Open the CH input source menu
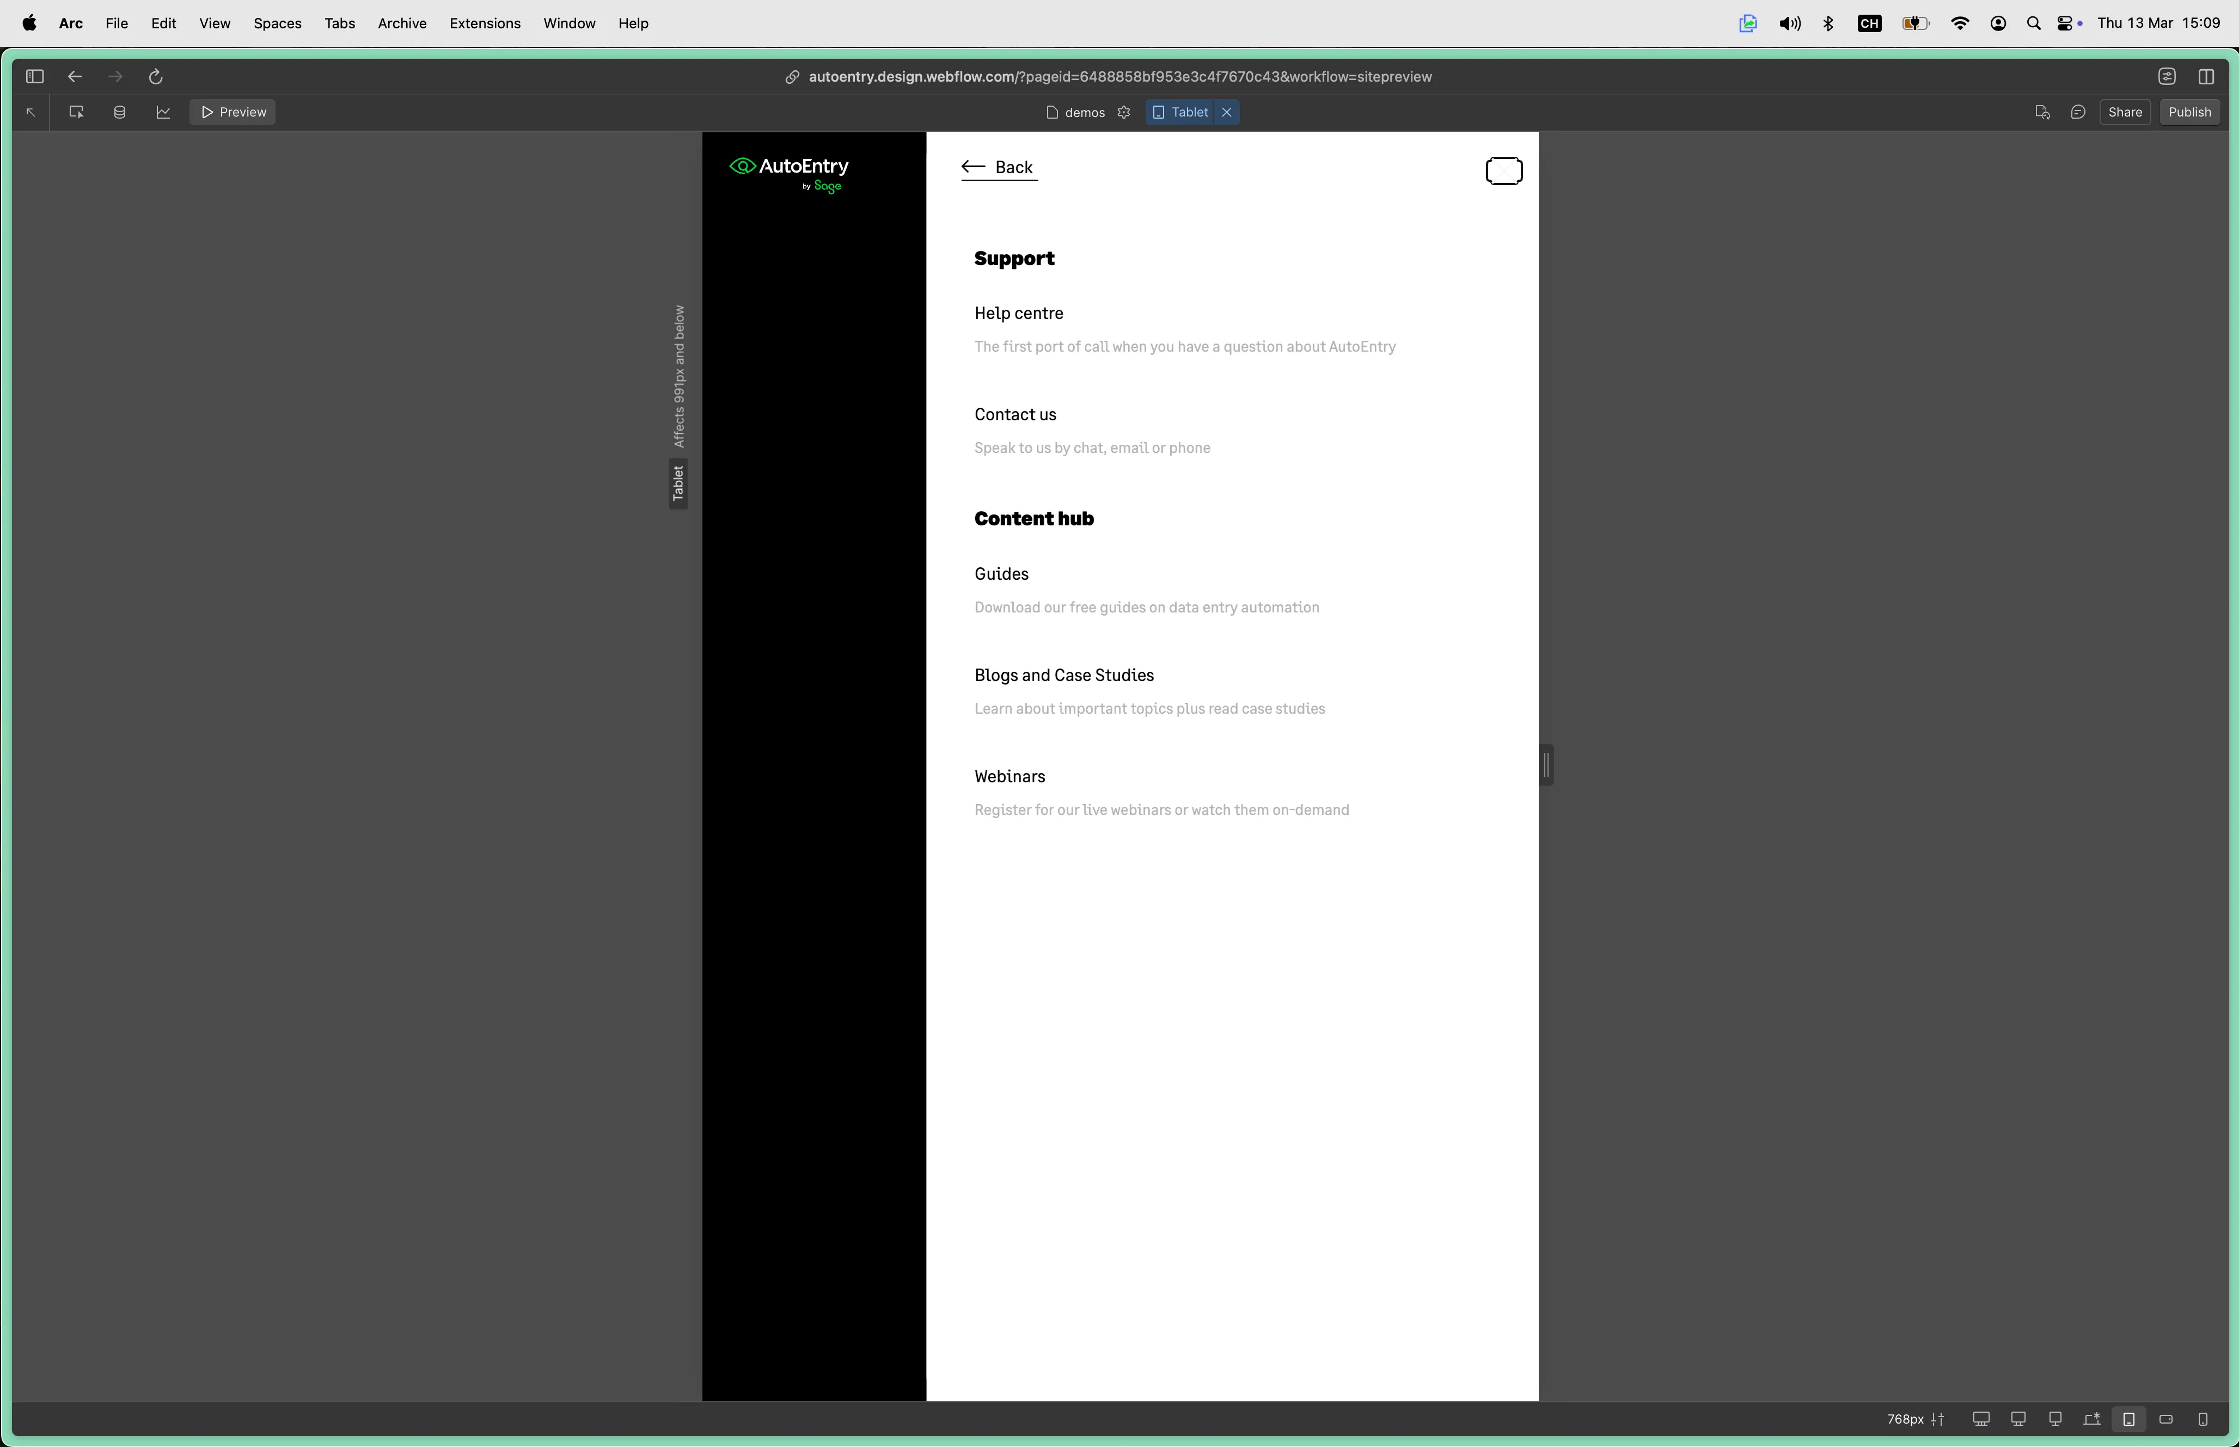The height and width of the screenshot is (1447, 2239). pyautogui.click(x=1869, y=23)
